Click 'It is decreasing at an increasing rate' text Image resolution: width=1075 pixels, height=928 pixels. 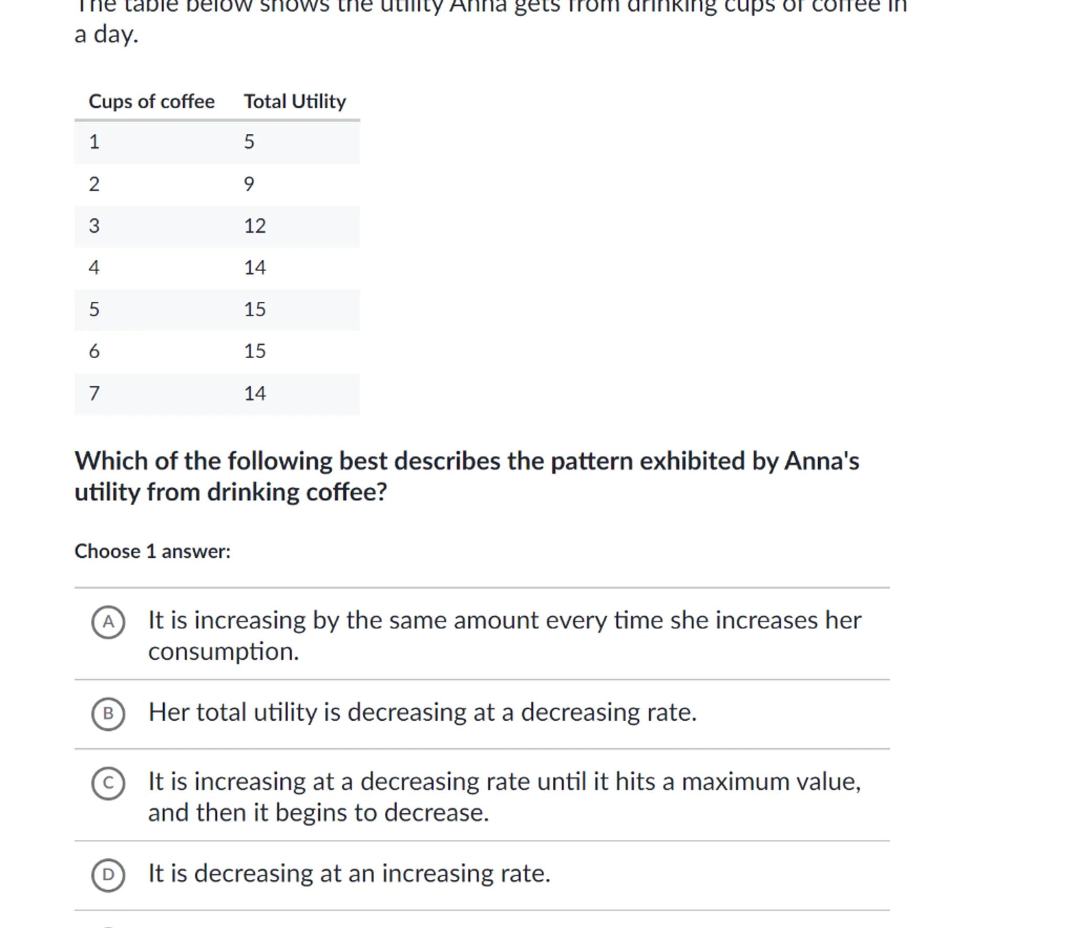349,873
